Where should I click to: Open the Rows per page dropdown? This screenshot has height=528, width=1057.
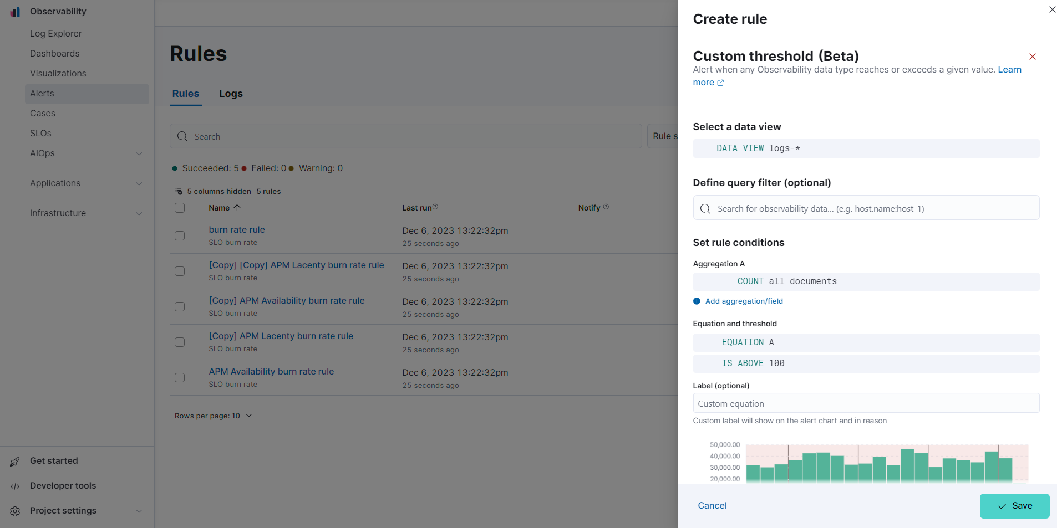[x=213, y=416]
